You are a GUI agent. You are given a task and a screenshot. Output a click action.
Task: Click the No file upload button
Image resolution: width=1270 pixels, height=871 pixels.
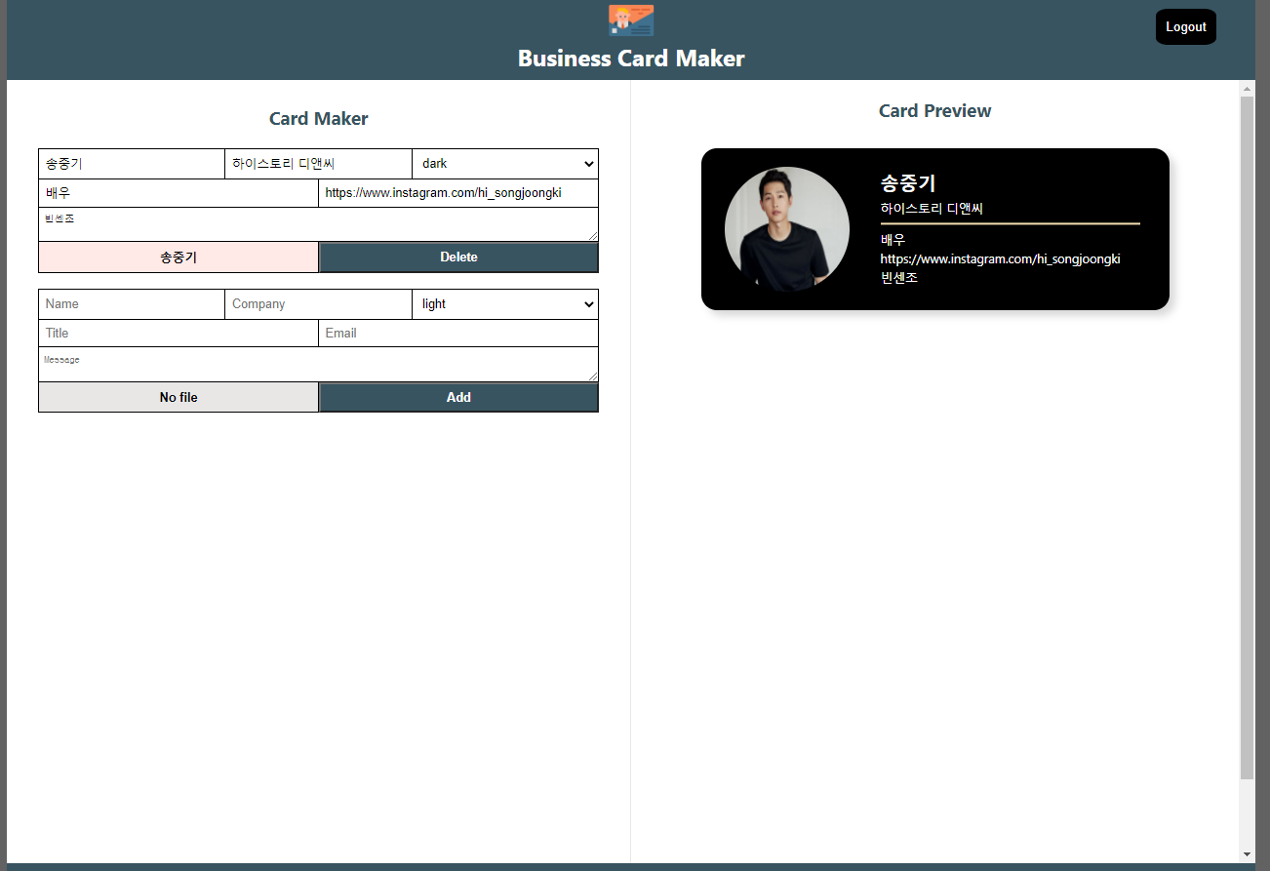point(178,397)
